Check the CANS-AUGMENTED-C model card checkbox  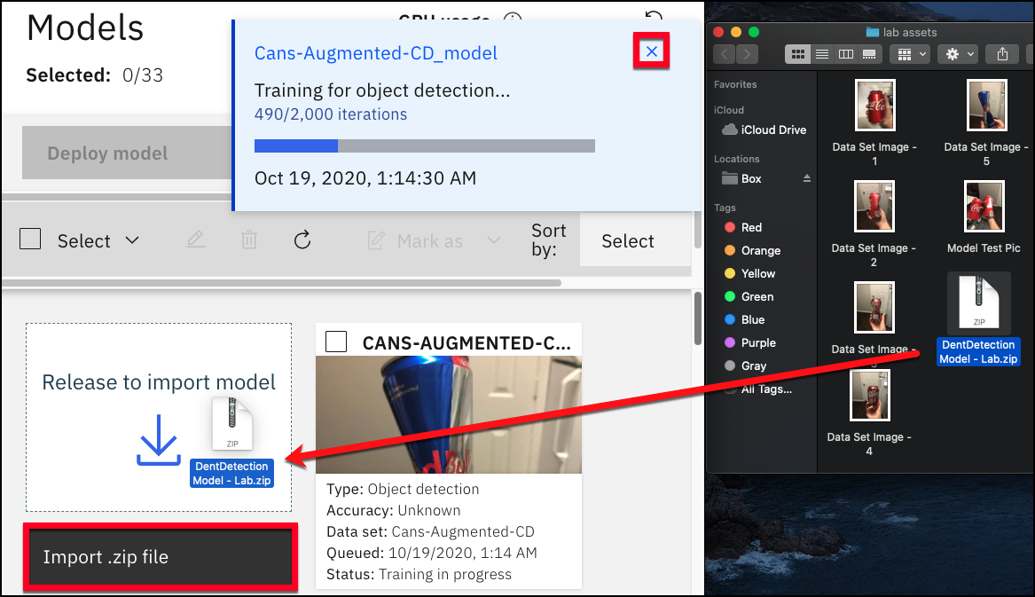click(336, 342)
